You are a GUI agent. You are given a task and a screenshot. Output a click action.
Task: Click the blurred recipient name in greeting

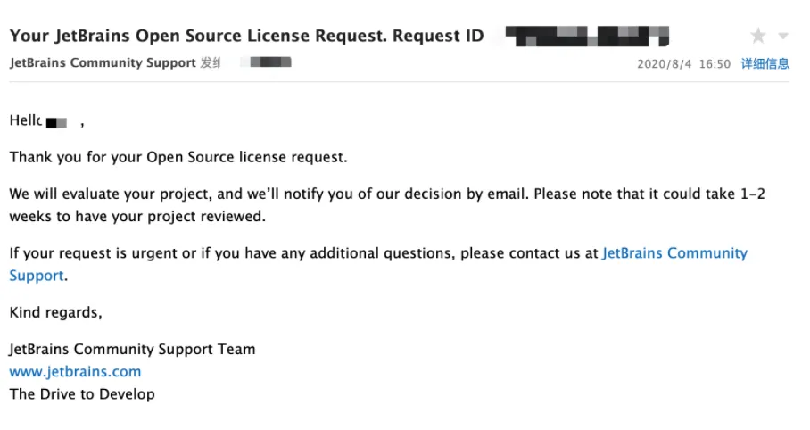[x=58, y=122]
